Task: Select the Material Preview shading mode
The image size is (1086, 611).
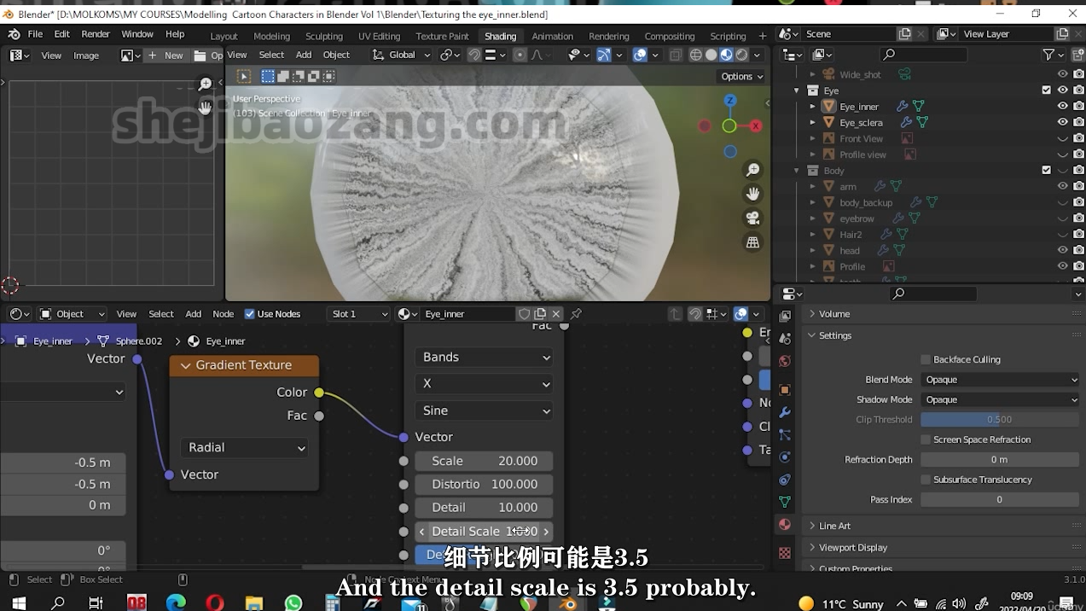Action: (726, 55)
